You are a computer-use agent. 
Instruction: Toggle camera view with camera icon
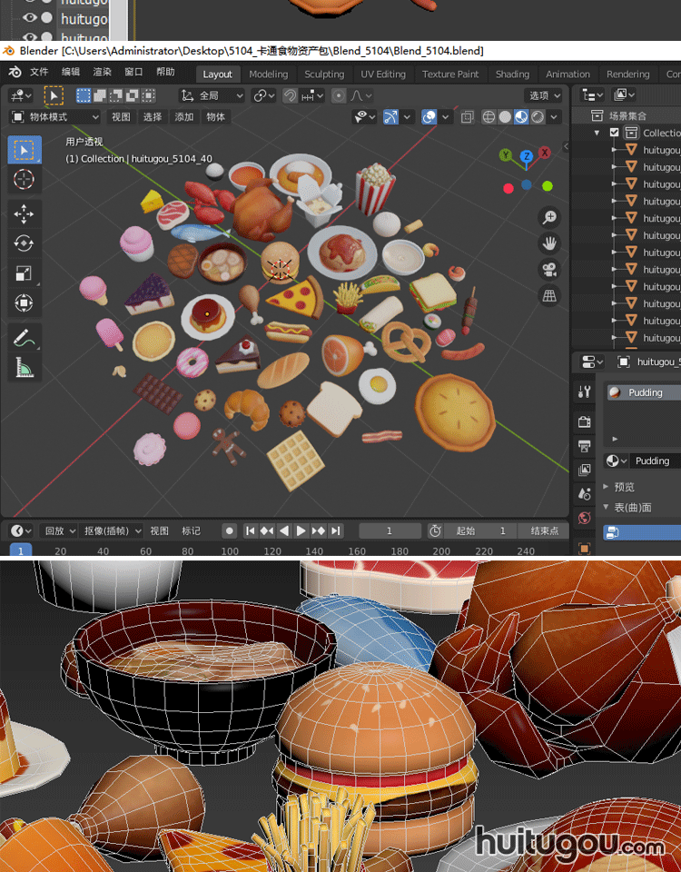coord(549,270)
